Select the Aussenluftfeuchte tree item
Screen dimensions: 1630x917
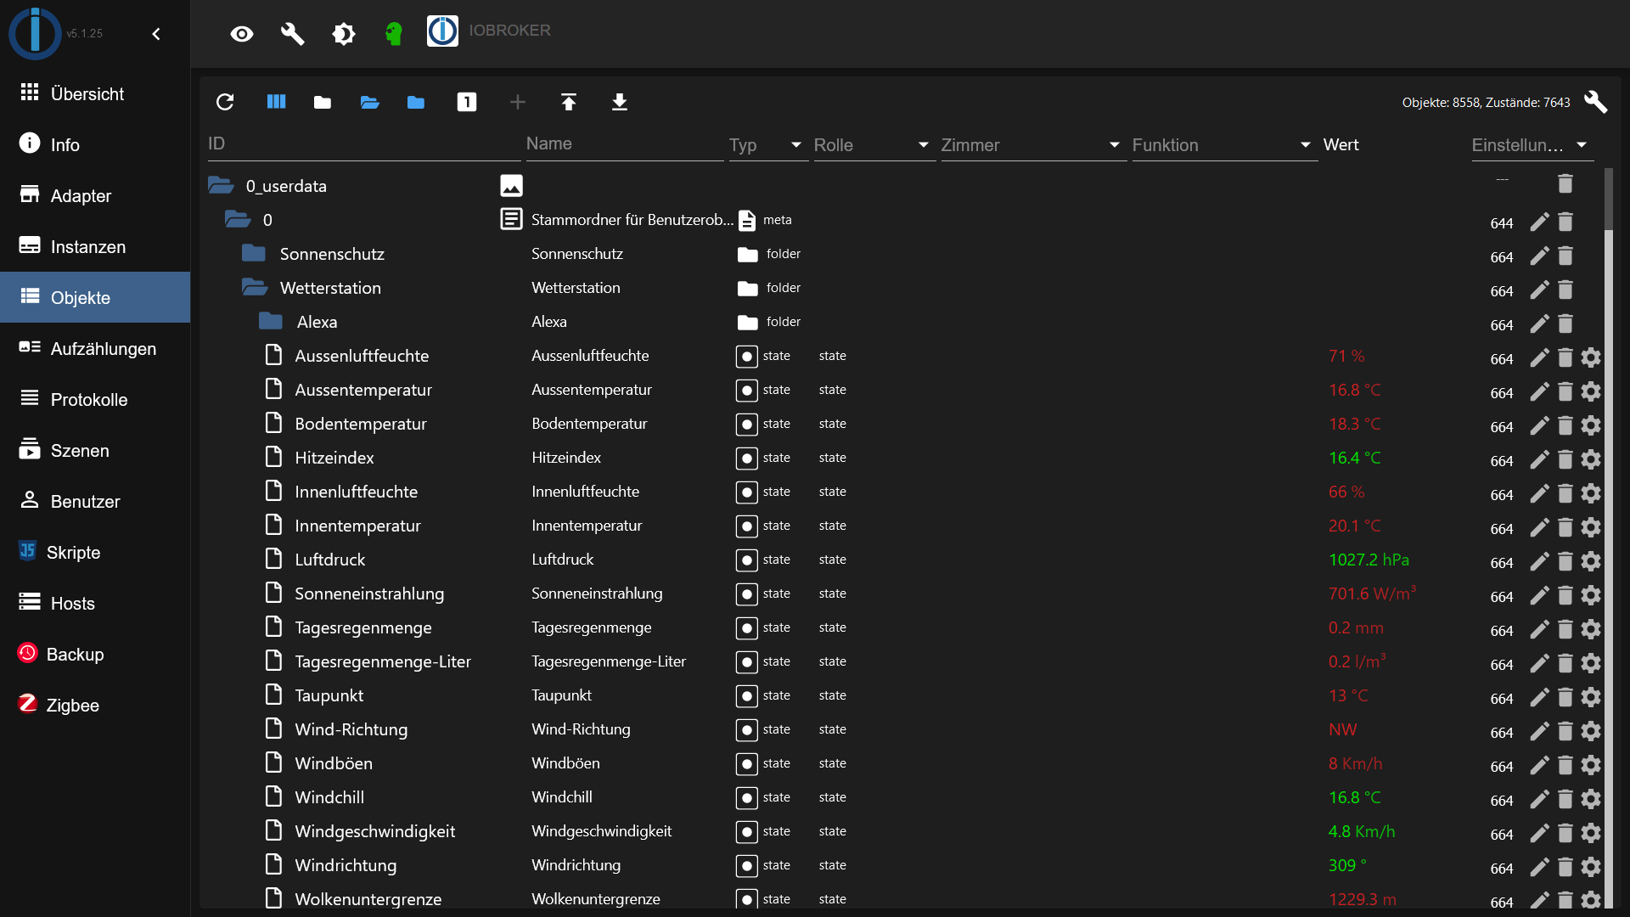362,356
